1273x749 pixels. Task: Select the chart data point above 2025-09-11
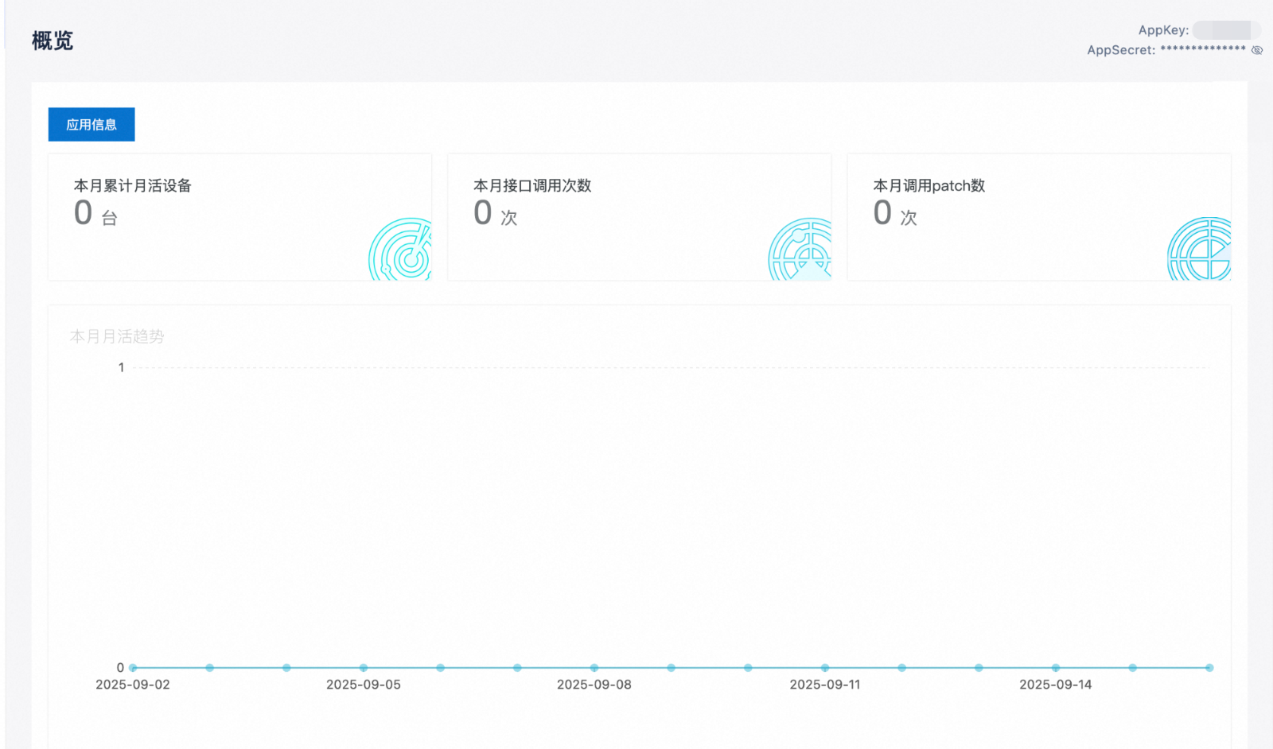(x=825, y=668)
